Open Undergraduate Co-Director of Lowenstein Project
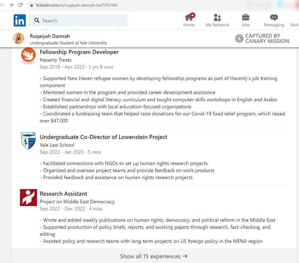 (x=104, y=137)
